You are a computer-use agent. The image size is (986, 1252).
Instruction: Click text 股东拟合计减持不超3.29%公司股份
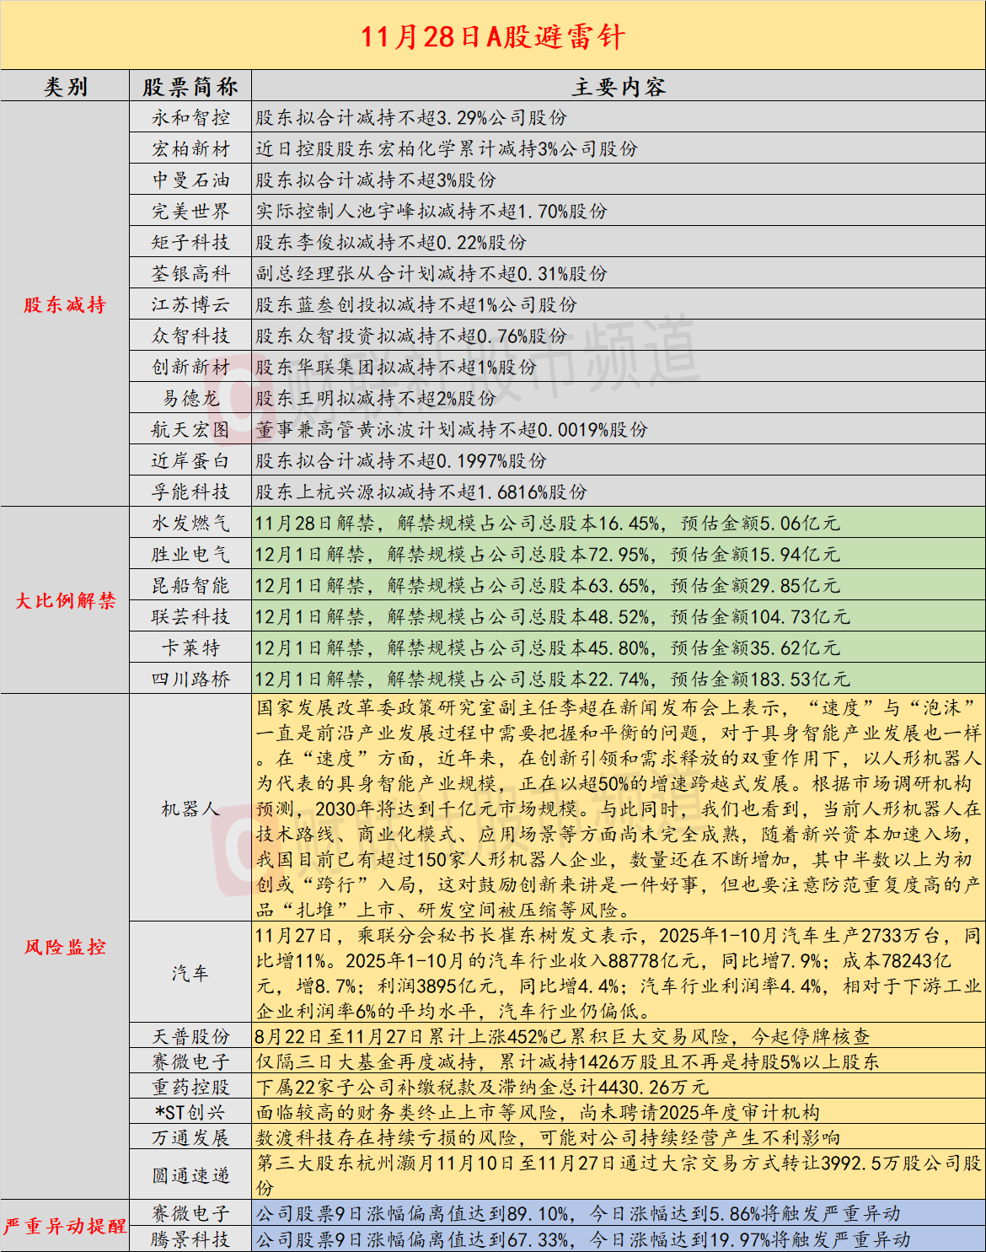point(411,118)
